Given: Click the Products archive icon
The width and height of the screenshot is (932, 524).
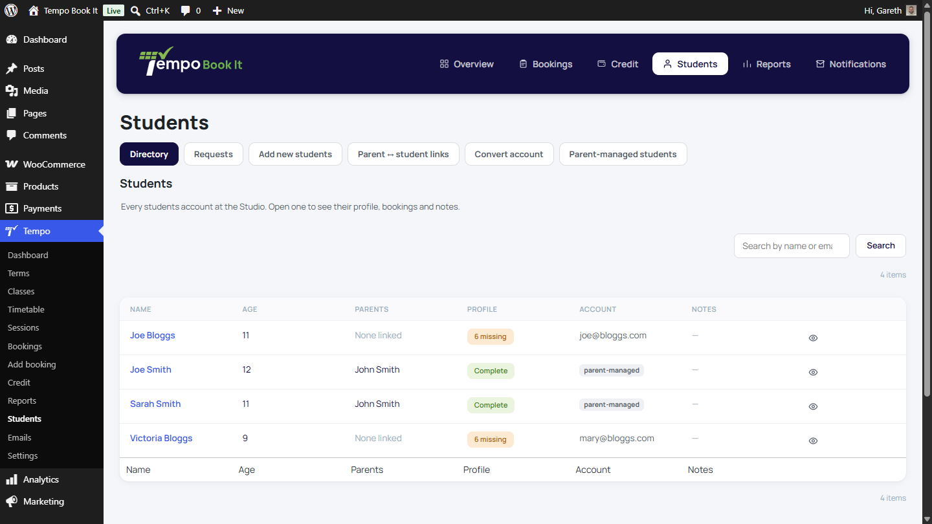Looking at the screenshot, I should click(12, 186).
